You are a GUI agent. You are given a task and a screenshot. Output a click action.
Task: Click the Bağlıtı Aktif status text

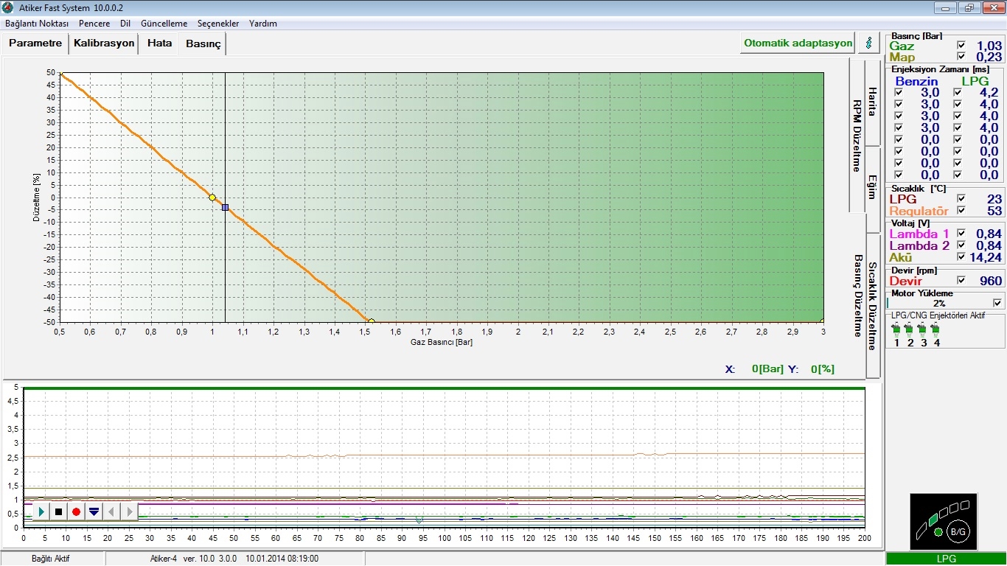coord(50,559)
